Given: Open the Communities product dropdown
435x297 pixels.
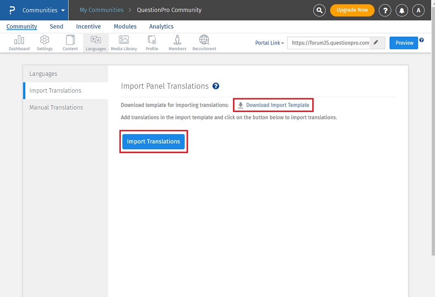Looking at the screenshot, I should [44, 10].
